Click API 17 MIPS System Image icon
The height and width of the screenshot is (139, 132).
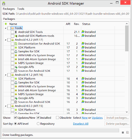[16, 63]
